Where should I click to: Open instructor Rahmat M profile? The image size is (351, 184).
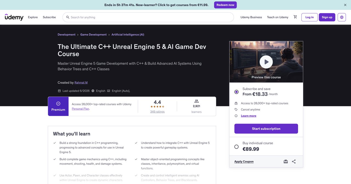click(x=81, y=83)
